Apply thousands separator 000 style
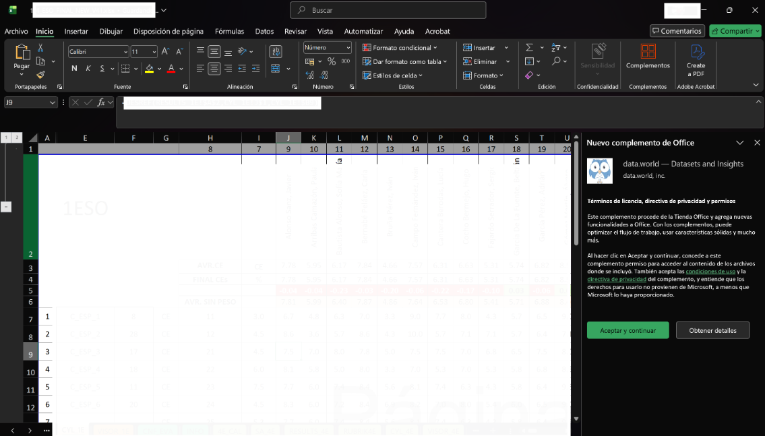765x436 pixels. tap(345, 61)
